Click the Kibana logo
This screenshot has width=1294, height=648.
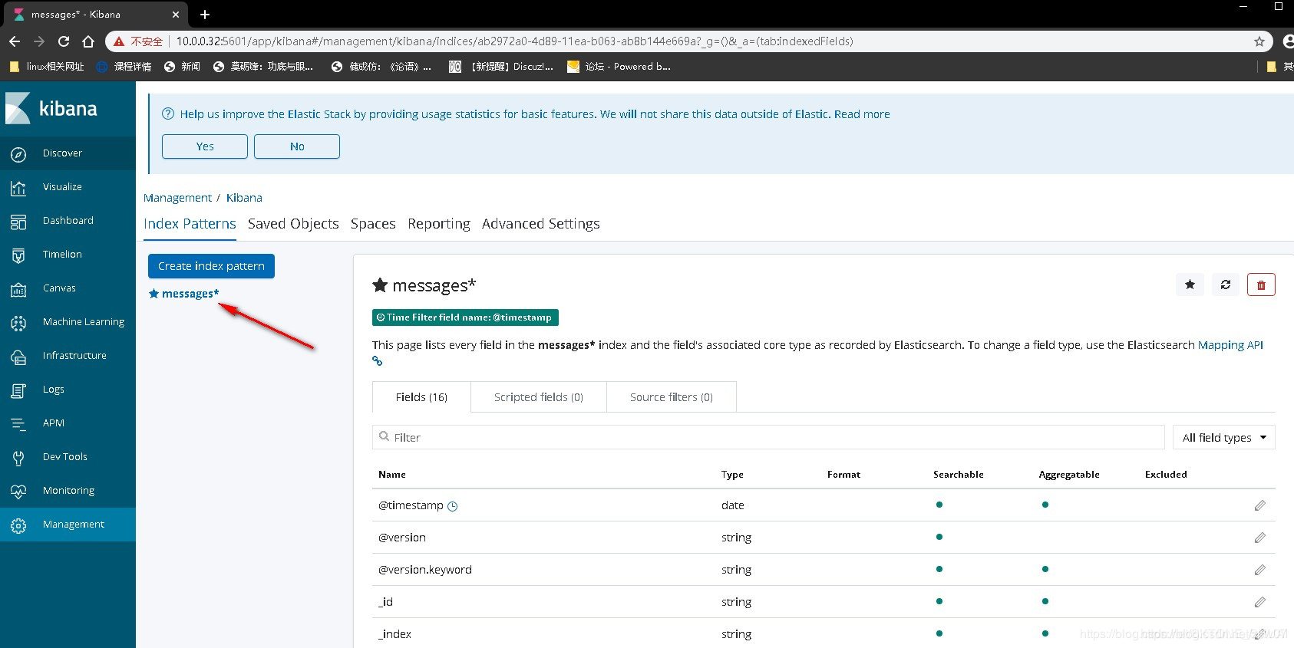point(51,108)
